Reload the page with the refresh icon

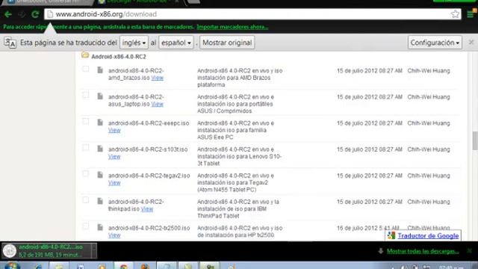[x=35, y=14]
